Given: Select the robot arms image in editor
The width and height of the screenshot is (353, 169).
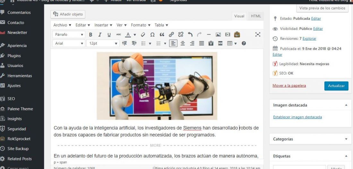Looking at the screenshot, I should click(x=157, y=86).
